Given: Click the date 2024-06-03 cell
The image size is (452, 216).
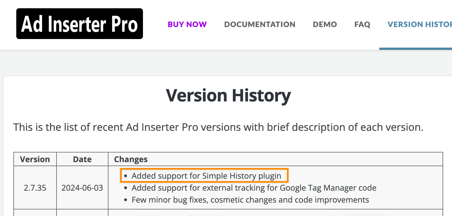Looking at the screenshot, I should [82, 188].
